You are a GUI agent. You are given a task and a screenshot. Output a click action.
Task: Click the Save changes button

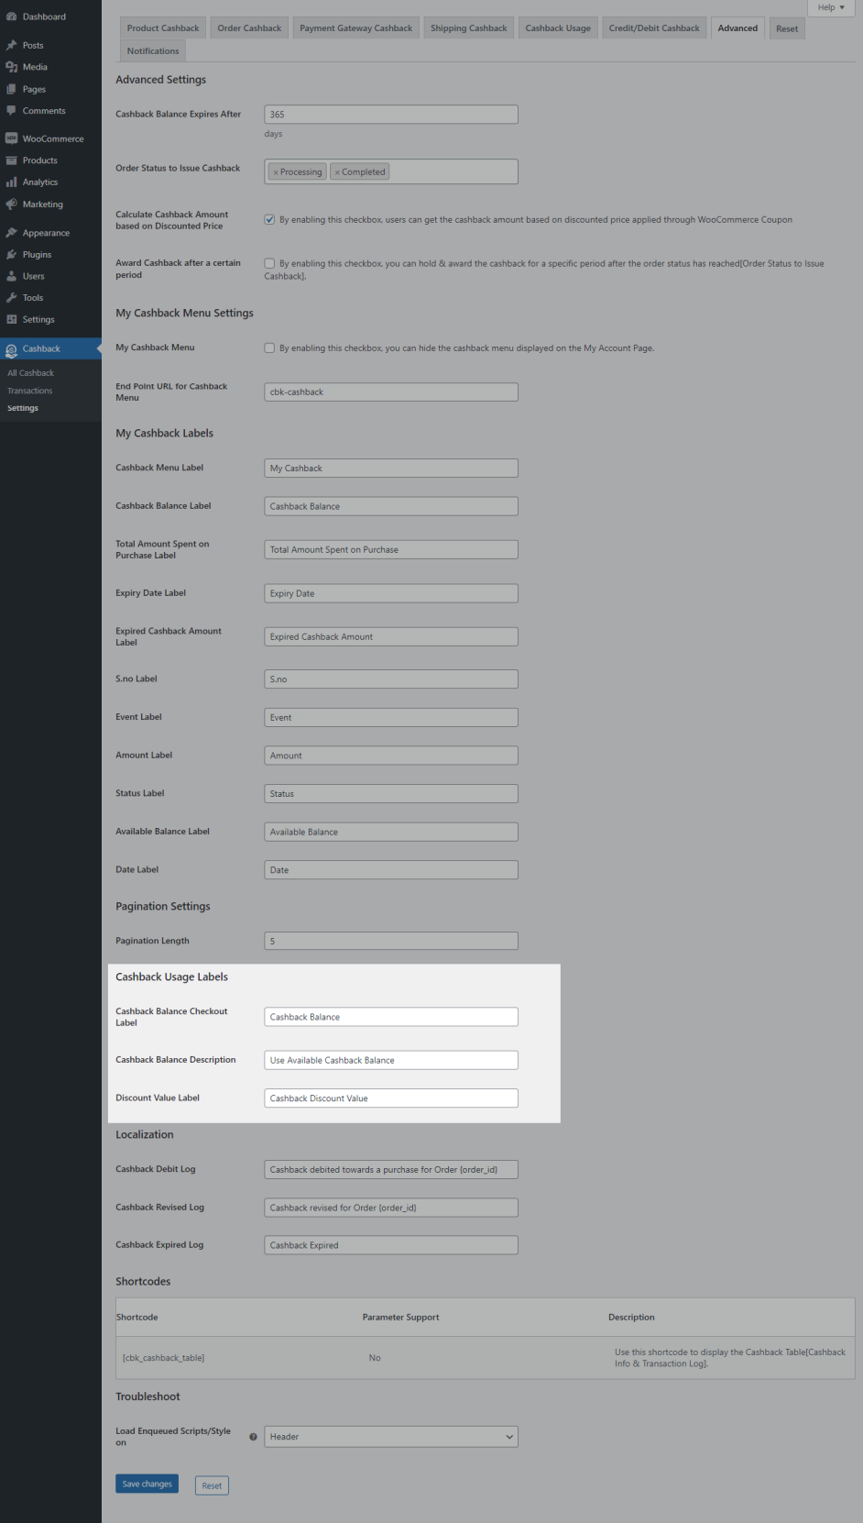(147, 1484)
